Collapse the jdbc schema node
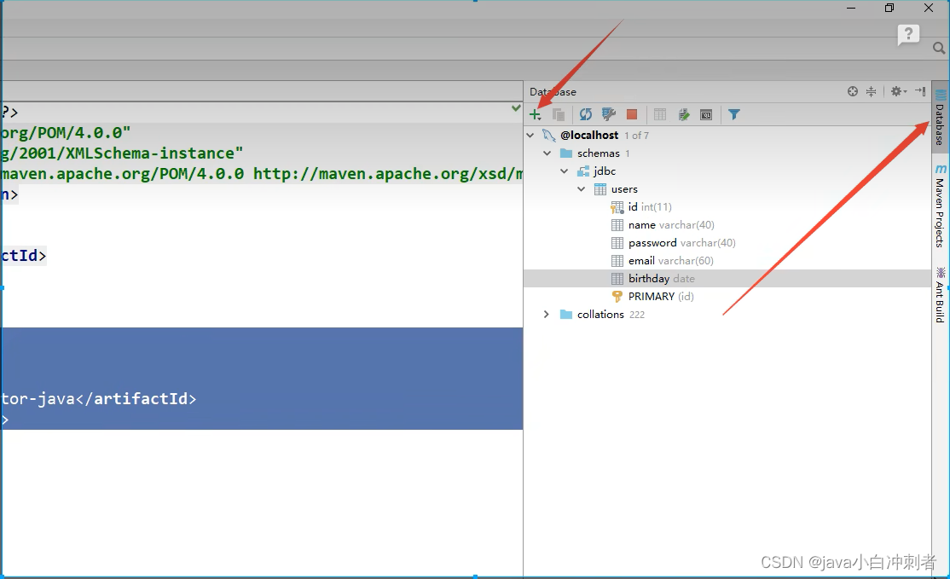 pyautogui.click(x=564, y=171)
